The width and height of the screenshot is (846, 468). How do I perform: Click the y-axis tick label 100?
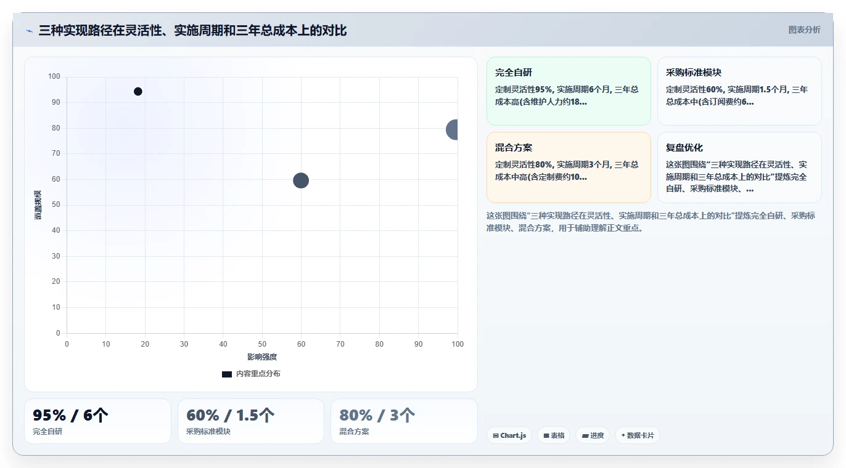click(54, 76)
